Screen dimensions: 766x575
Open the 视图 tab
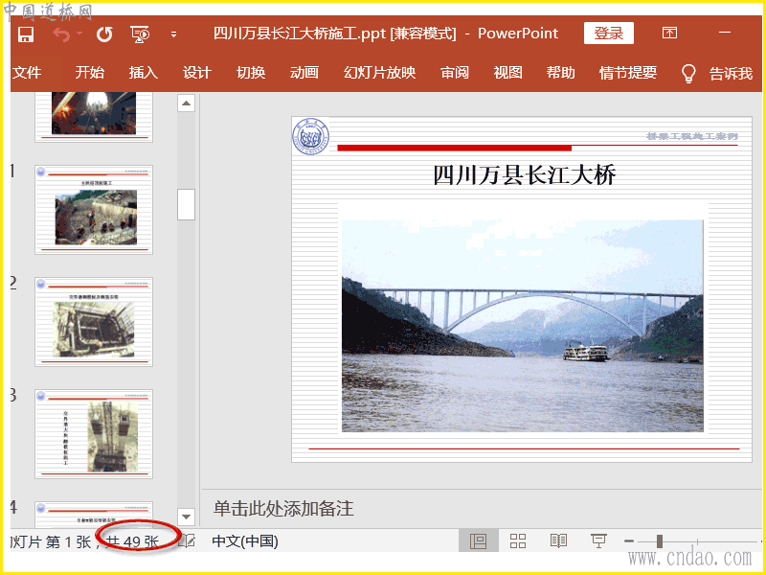tap(508, 73)
